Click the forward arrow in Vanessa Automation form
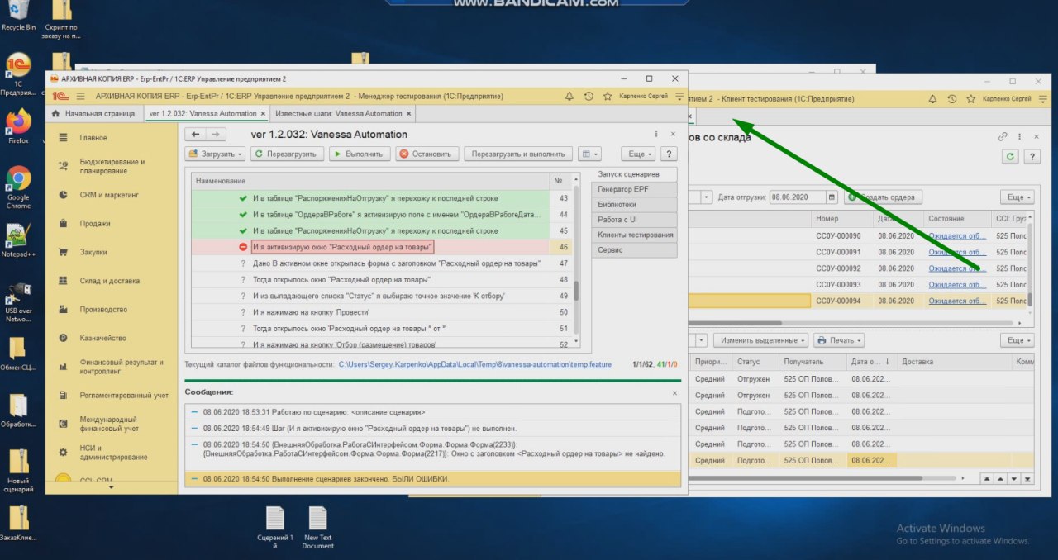The image size is (1058, 560). (x=215, y=135)
